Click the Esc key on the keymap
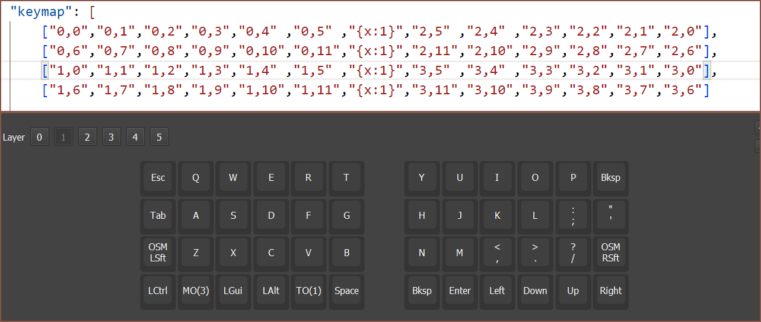 pyautogui.click(x=158, y=177)
